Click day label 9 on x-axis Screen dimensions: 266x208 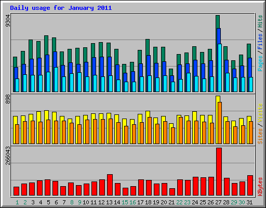pyautogui.click(x=79, y=202)
